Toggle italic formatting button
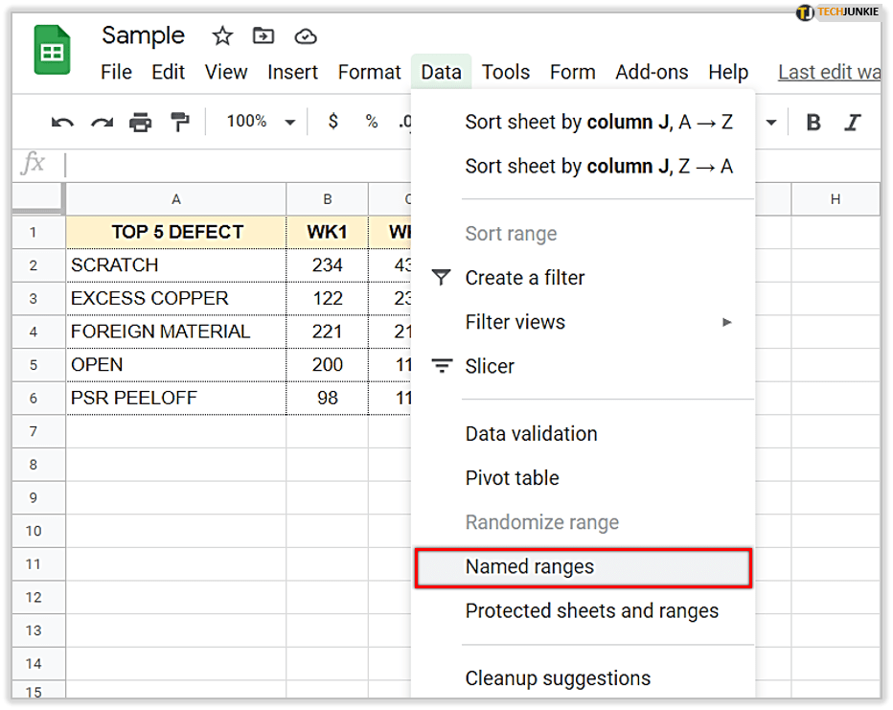The width and height of the screenshot is (893, 710). [852, 122]
